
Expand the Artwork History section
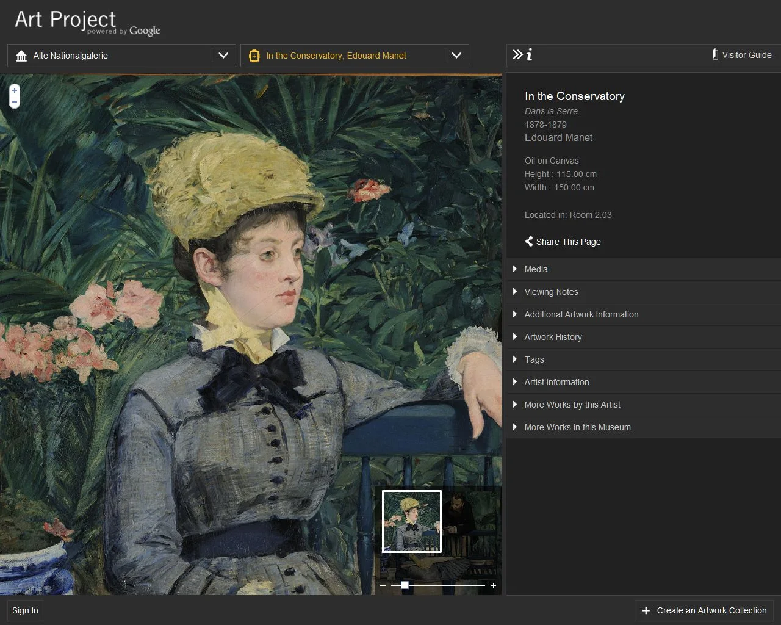pos(553,337)
